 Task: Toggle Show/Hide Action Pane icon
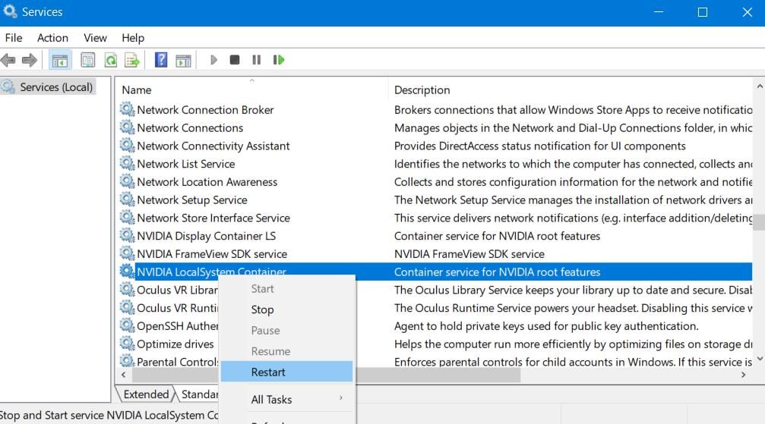coord(183,61)
